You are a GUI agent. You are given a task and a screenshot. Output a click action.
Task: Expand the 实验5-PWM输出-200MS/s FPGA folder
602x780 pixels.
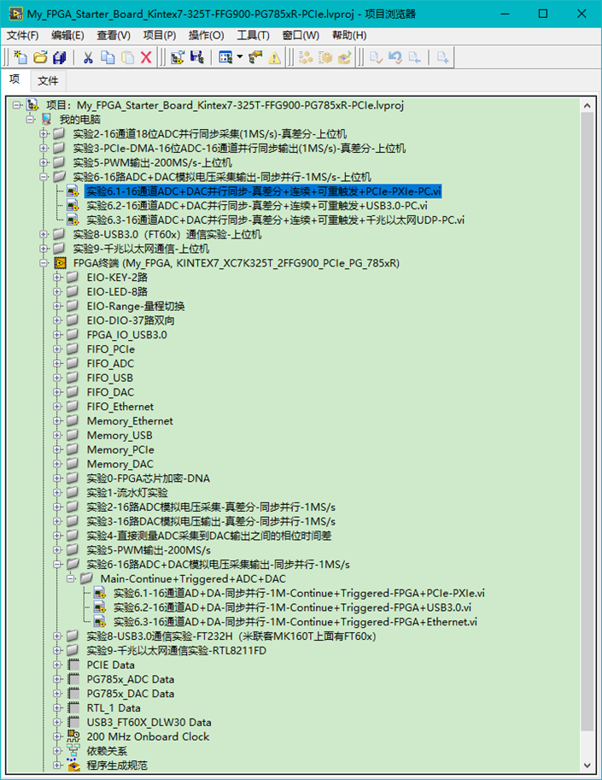point(57,549)
